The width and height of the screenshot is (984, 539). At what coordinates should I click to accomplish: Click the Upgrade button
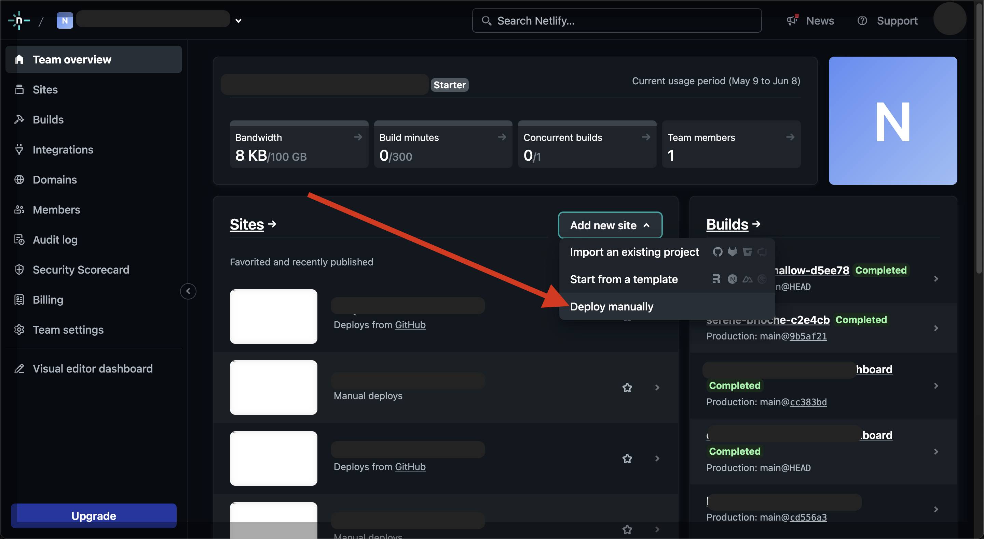(94, 515)
